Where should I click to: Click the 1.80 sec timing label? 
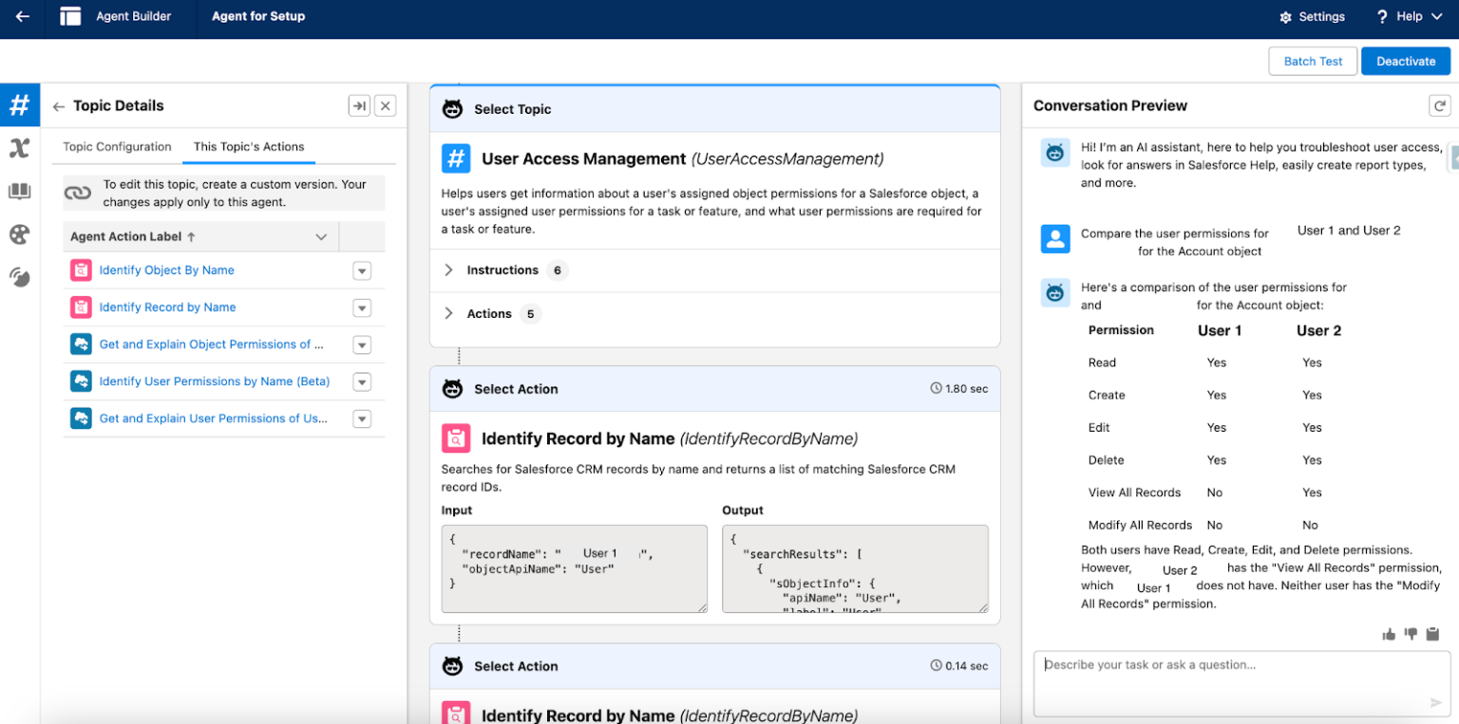point(958,389)
